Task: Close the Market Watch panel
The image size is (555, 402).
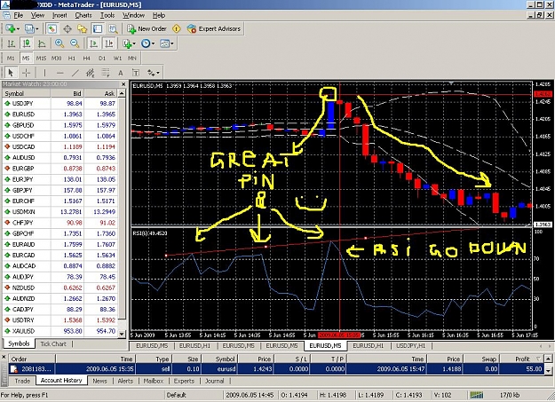Action: 123,84
